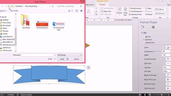
Task: Open End Arrow type dropdown
Action: point(169,84)
